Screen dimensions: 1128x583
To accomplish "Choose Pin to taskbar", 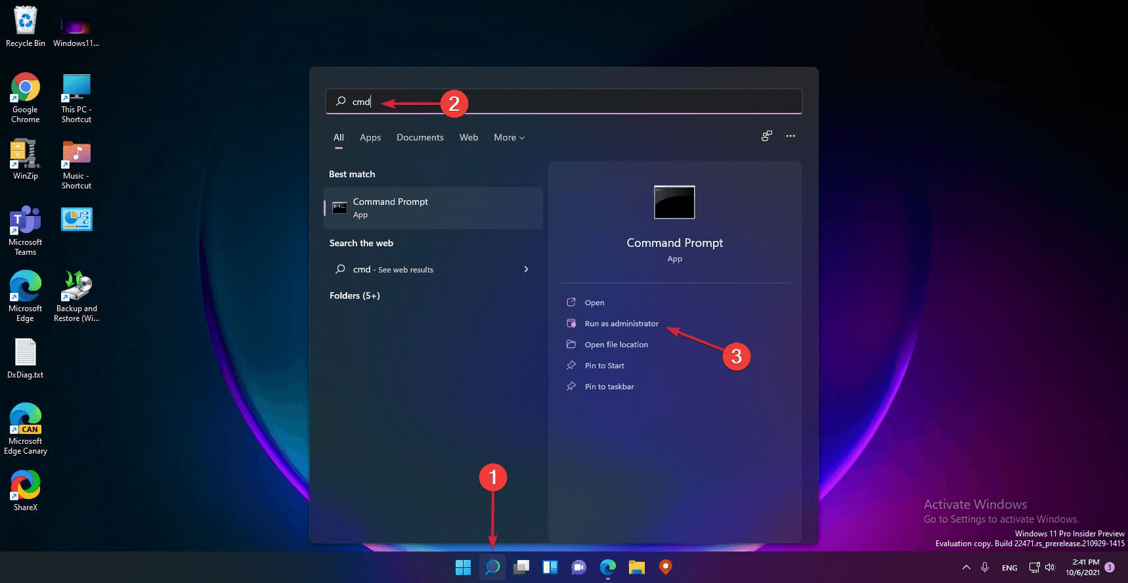I will 609,387.
